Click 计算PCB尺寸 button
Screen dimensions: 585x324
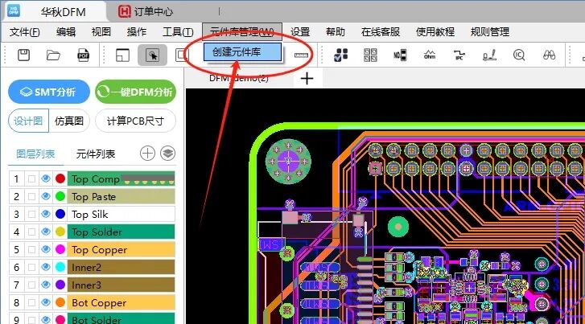[135, 121]
